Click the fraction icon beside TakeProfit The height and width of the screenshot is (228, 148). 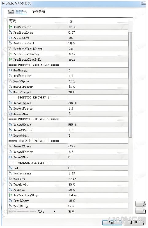[x=10, y=184]
